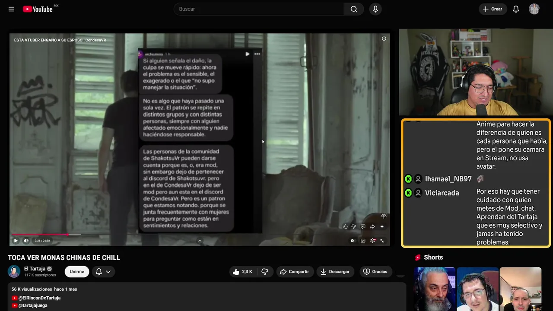Image resolution: width=553 pixels, height=311 pixels.
Task: Click the info icon on the video
Action: click(384, 39)
